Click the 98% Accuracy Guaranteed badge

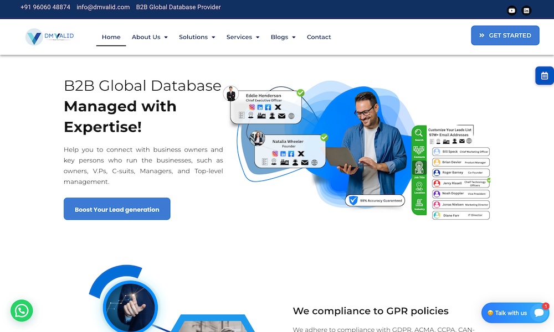click(x=375, y=200)
